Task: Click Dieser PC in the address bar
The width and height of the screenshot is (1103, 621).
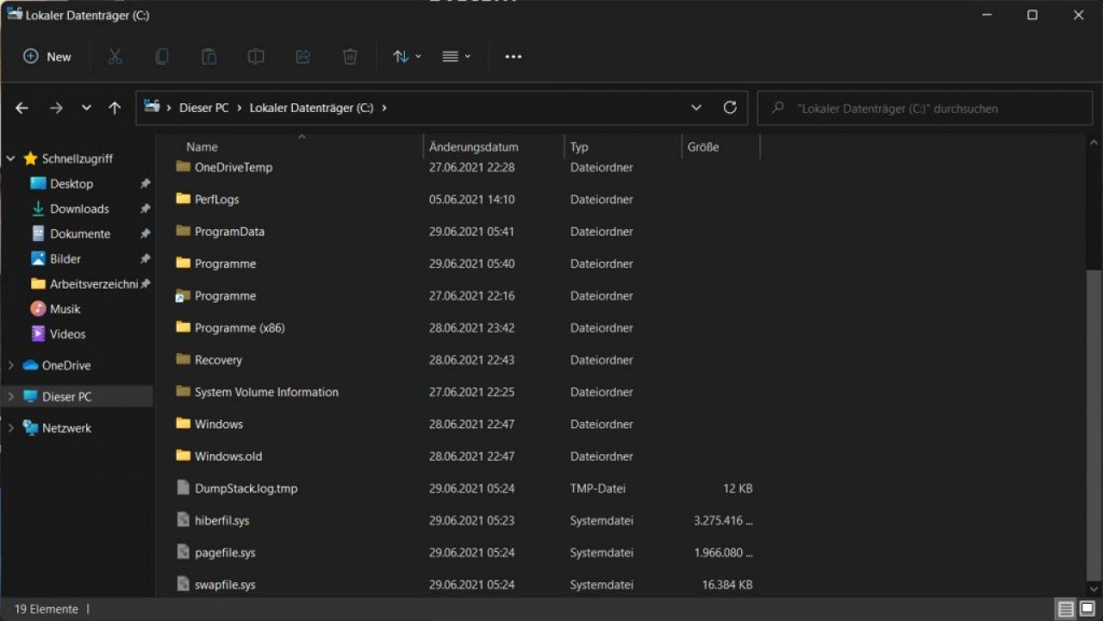Action: [x=203, y=109]
